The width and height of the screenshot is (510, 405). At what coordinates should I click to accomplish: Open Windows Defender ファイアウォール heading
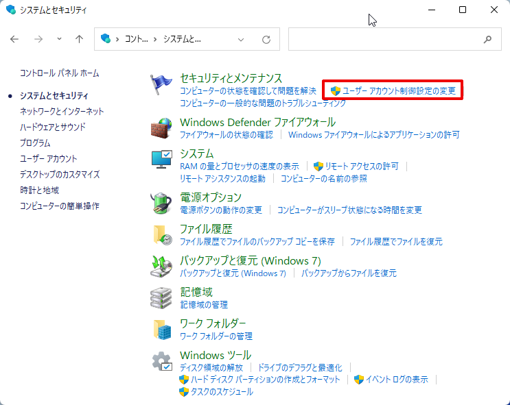(258, 123)
